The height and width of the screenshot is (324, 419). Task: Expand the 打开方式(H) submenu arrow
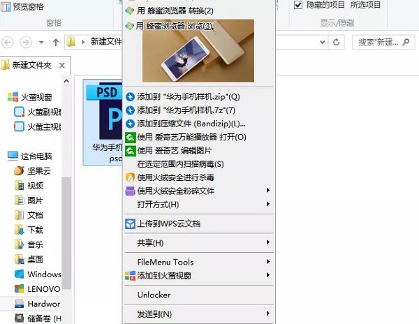pyautogui.click(x=267, y=204)
